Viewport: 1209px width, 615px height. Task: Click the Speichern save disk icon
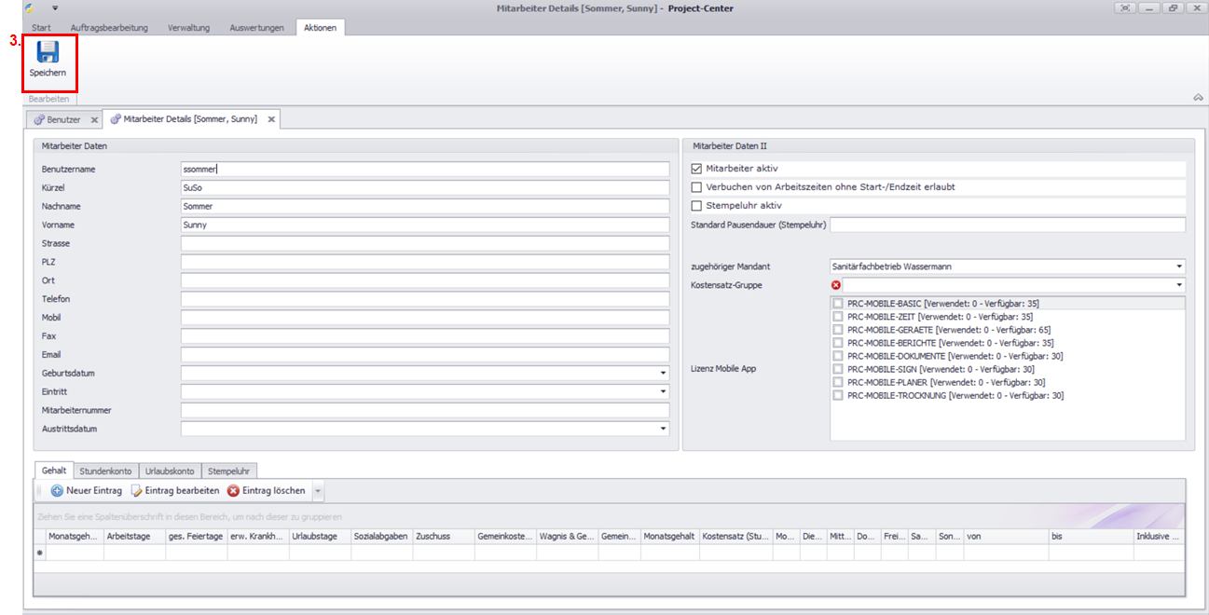48,52
